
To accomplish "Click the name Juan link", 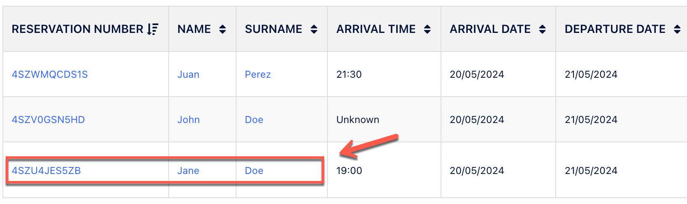I will 188,74.
